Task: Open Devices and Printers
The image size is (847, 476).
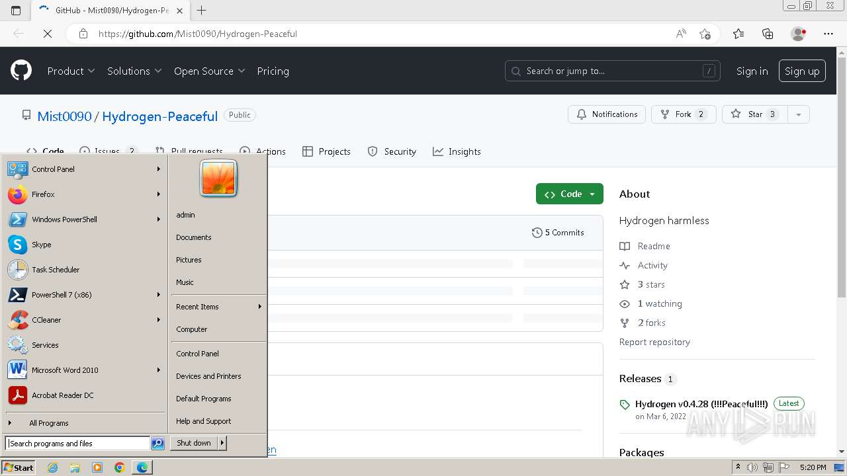Action: click(x=218, y=376)
